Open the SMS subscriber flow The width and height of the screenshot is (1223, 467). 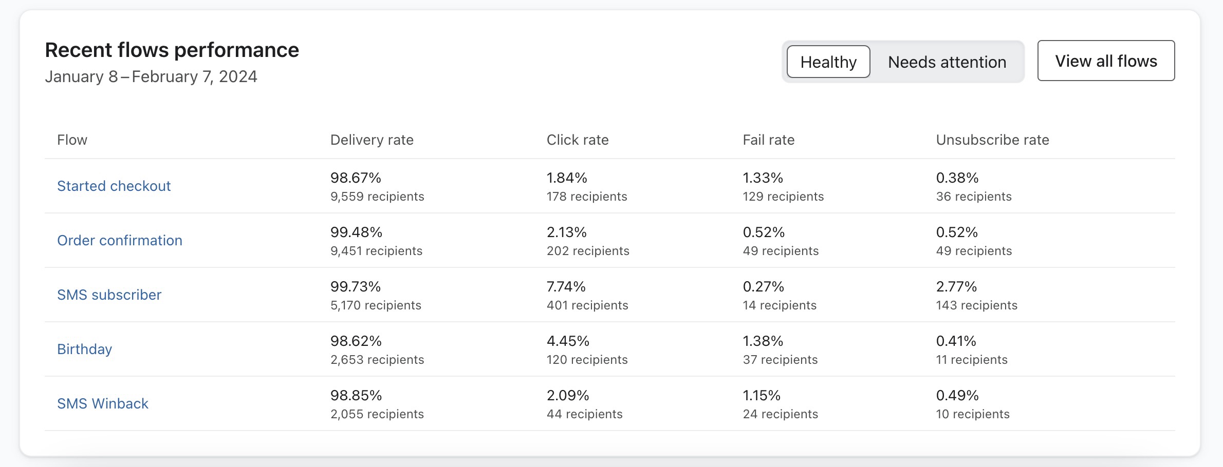109,295
